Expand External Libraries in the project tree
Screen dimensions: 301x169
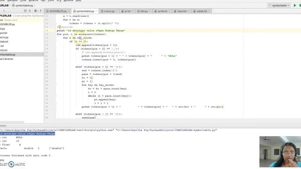pos(7,59)
